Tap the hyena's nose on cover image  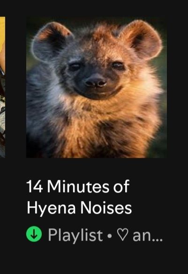tap(96, 82)
